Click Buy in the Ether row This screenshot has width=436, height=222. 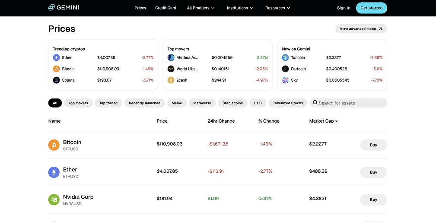click(x=373, y=172)
